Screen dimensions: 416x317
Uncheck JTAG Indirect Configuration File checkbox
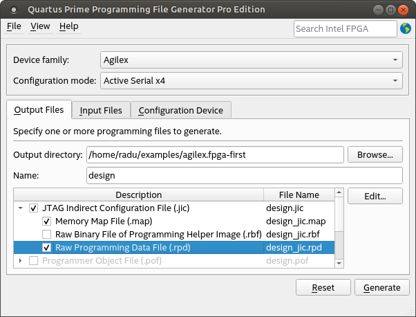pyautogui.click(x=33, y=208)
